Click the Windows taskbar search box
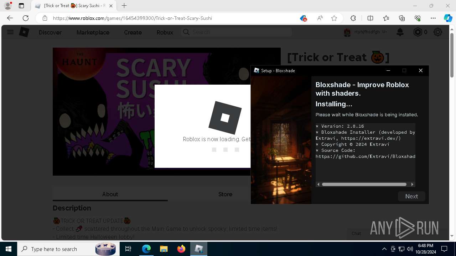Screen dimensions: 456x256 click(68, 249)
